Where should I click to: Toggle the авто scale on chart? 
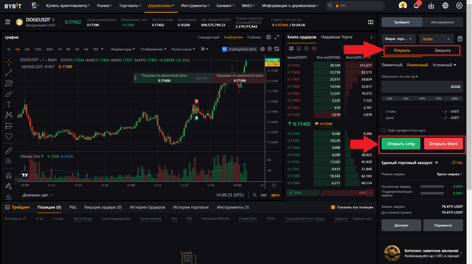[x=275, y=195]
